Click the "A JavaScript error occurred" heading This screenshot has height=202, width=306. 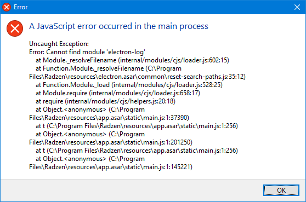[118, 26]
